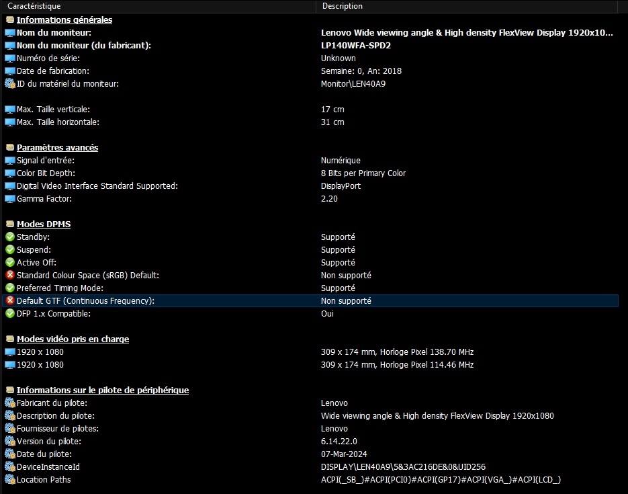Click the value 'Monitor\LEN40A9'

[353, 84]
